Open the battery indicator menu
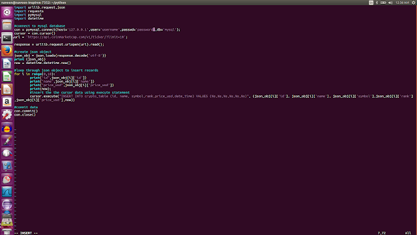This screenshot has height=235, width=417. tap(383, 3)
